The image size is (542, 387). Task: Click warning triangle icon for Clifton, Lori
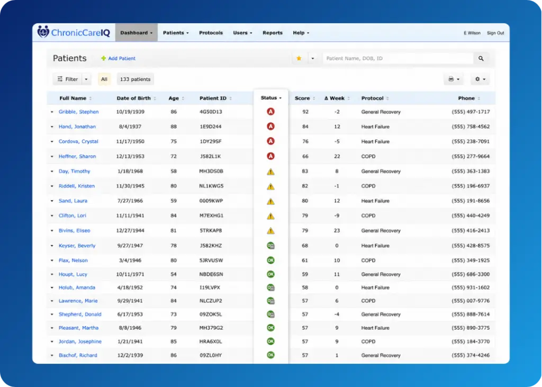(x=270, y=216)
